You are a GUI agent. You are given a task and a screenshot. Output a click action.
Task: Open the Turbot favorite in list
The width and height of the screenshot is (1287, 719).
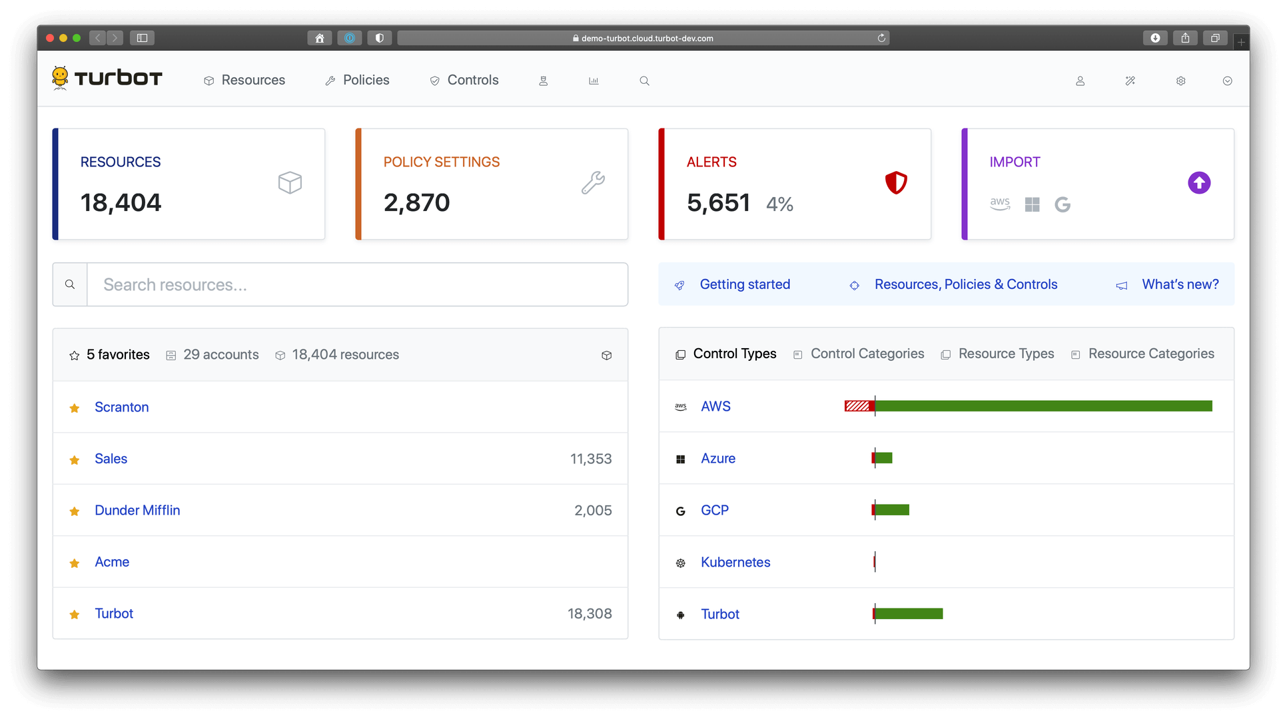tap(114, 613)
